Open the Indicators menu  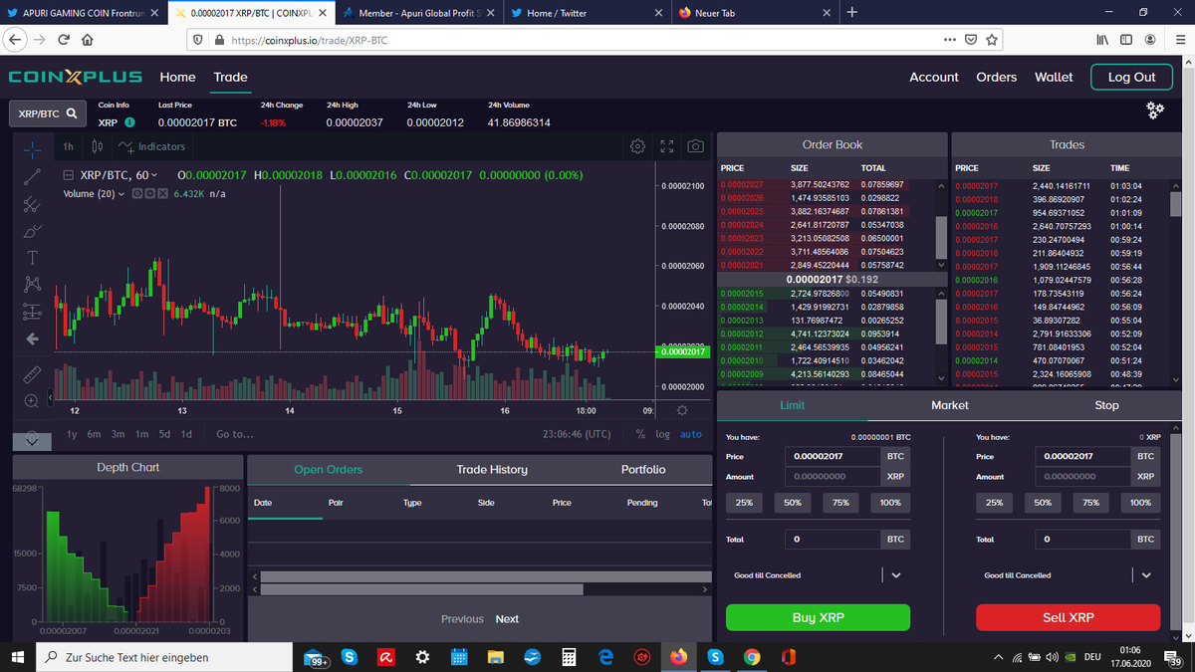click(x=151, y=146)
